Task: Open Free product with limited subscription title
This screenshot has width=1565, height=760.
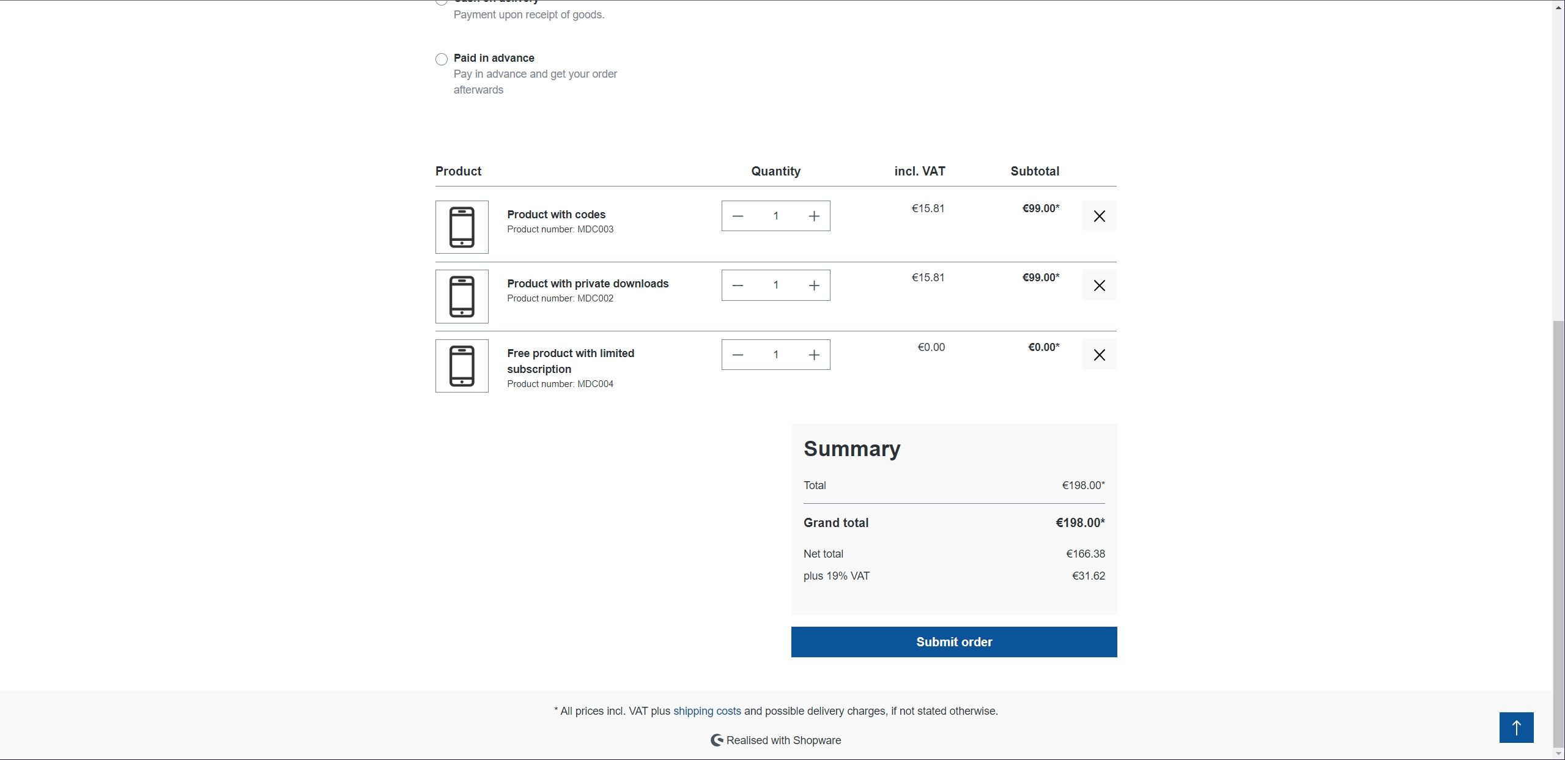Action: pos(571,361)
